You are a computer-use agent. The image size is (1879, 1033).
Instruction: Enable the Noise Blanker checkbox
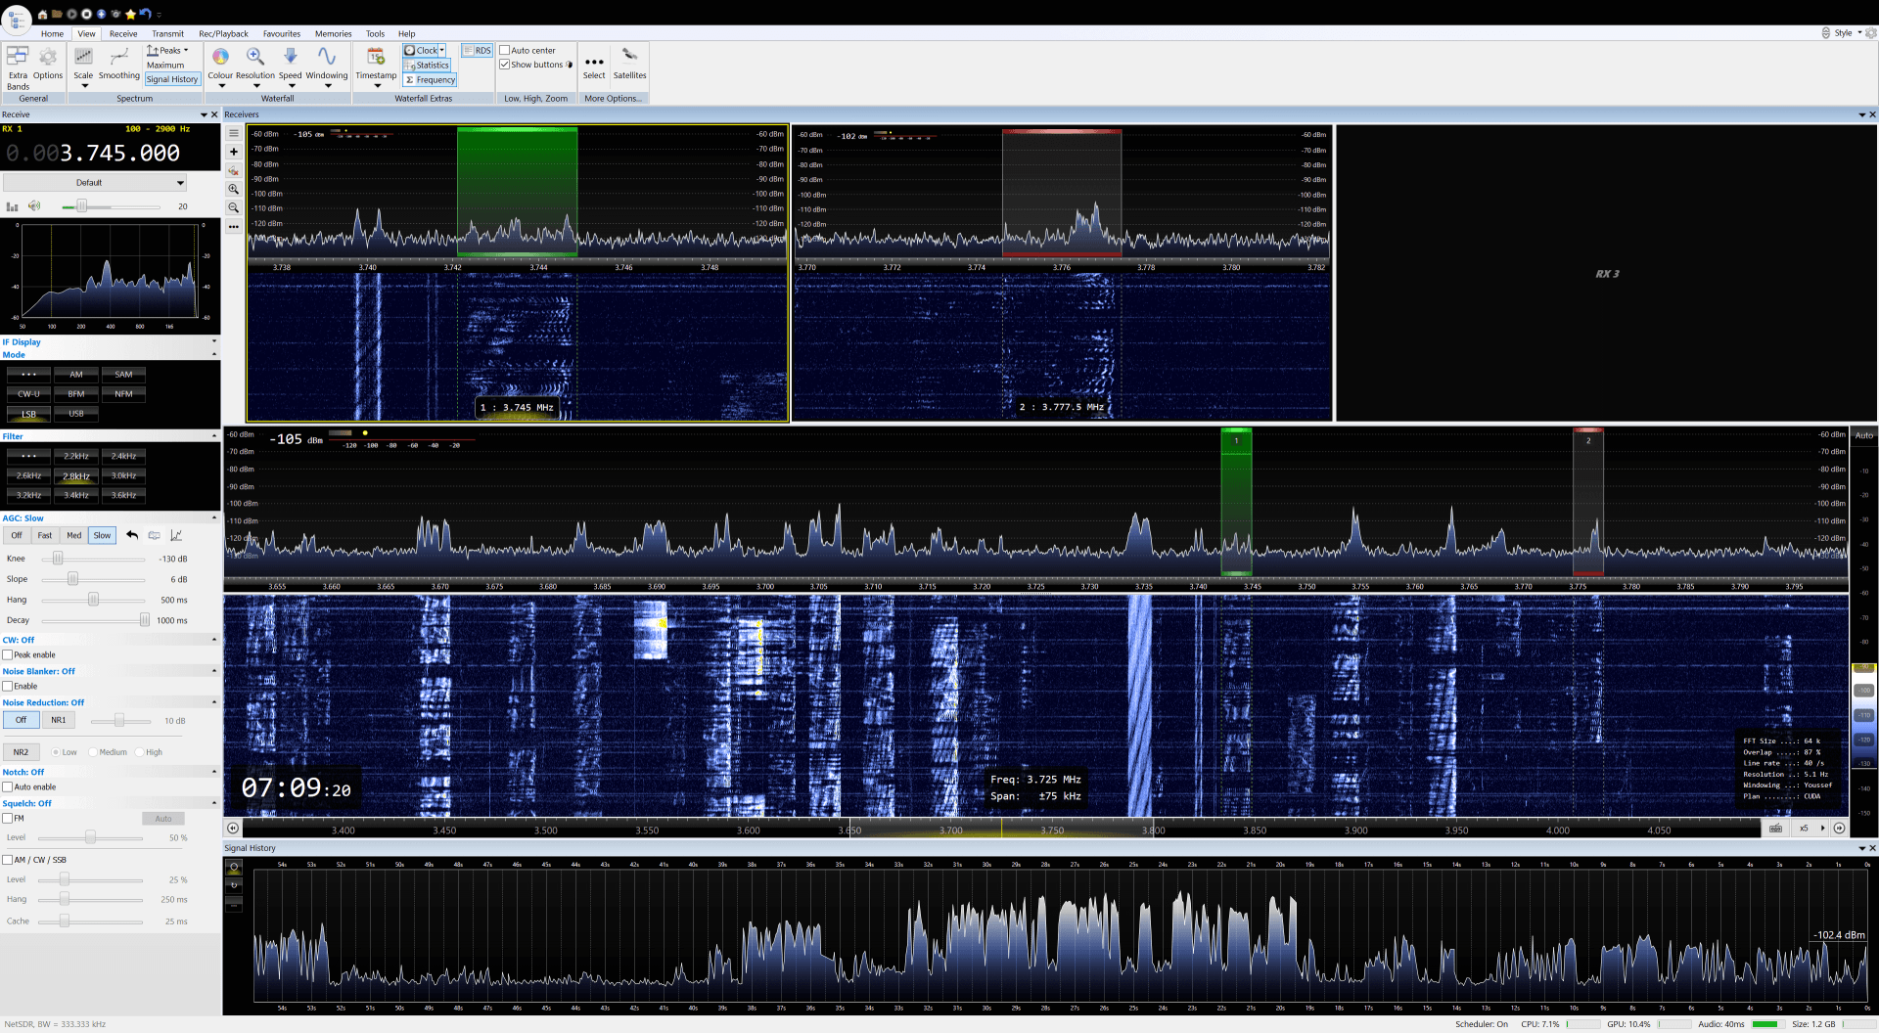coord(7,686)
